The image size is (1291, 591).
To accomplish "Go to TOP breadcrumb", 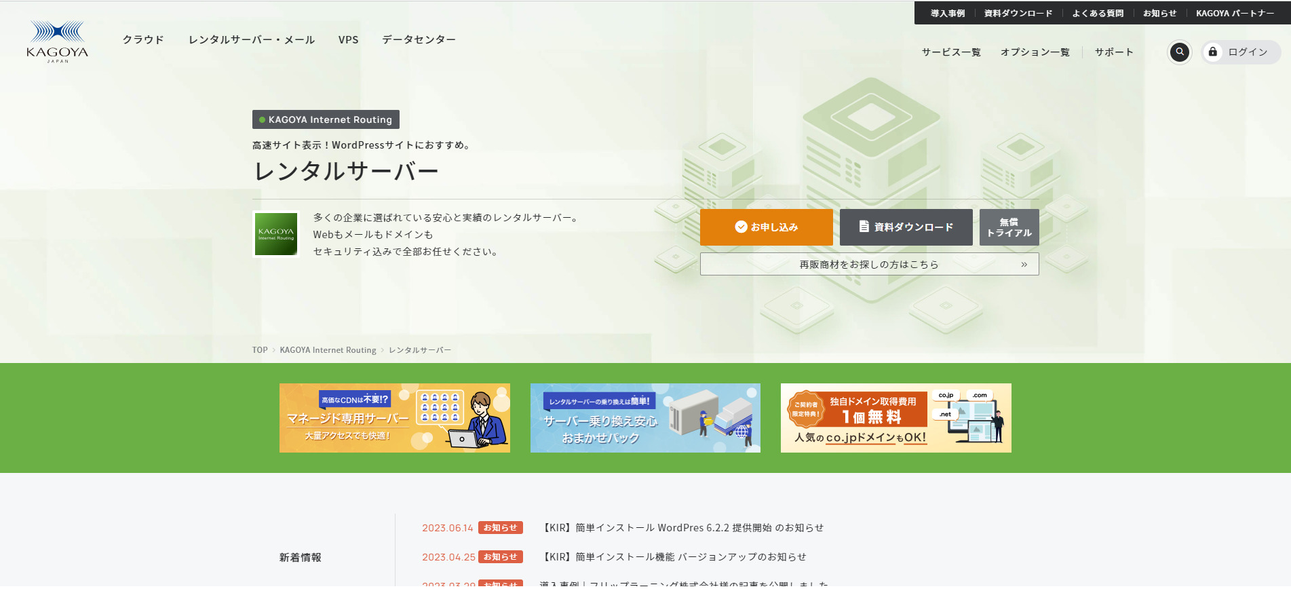I will [x=260, y=350].
